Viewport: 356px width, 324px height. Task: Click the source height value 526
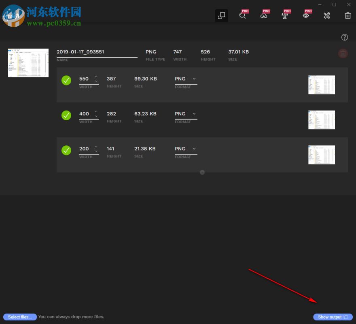coord(205,52)
